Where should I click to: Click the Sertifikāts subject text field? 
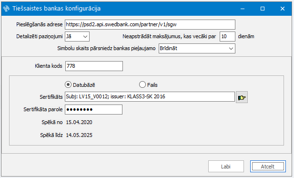click(150, 97)
